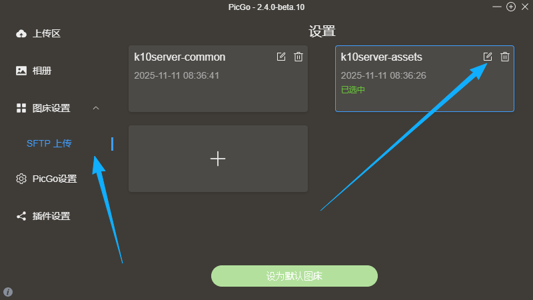Image resolution: width=533 pixels, height=300 pixels.
Task: Delete the k10server-assets configuration
Action: click(505, 57)
